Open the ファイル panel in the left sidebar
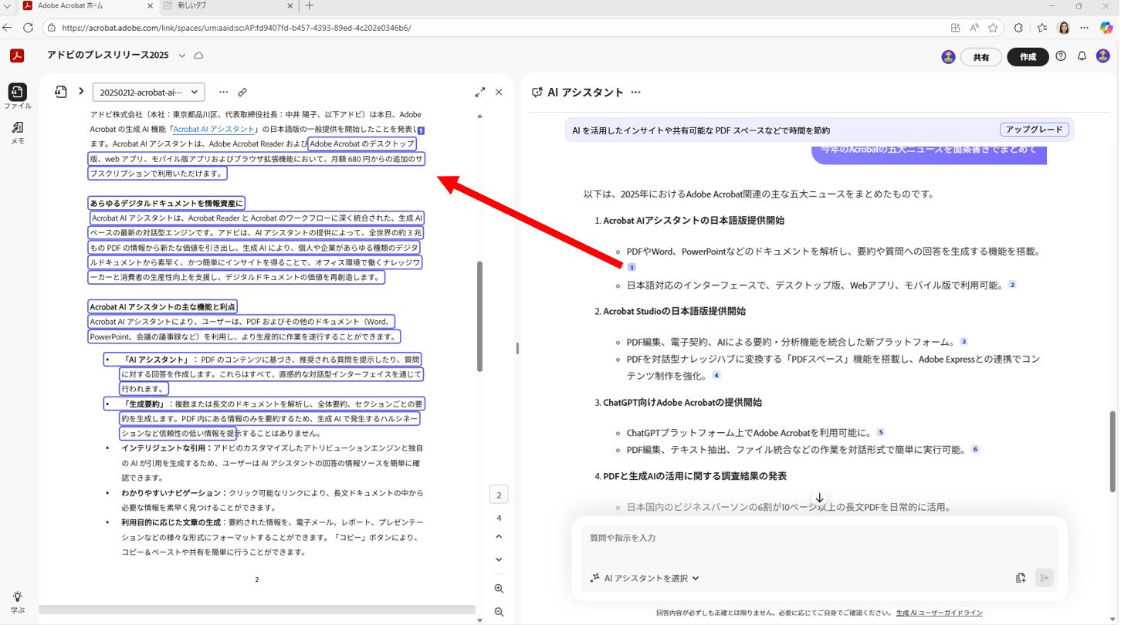Screen dimensions: 1121x625 click(x=17, y=92)
